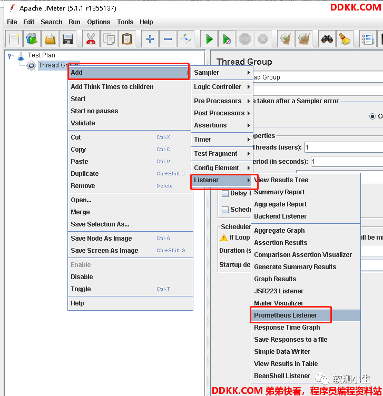Choose Validate from context menu
The image size is (383, 396).
point(130,123)
